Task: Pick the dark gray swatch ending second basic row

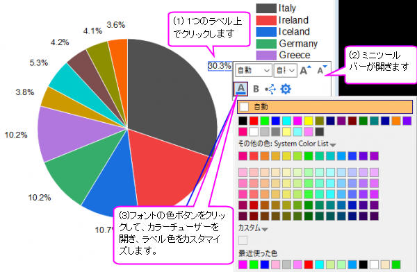Action: point(320,131)
